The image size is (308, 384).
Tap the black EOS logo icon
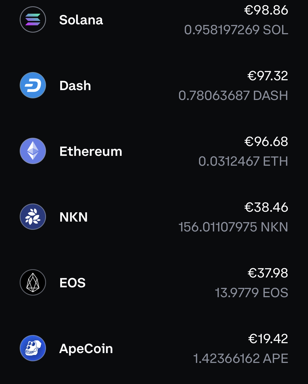pyautogui.click(x=33, y=282)
